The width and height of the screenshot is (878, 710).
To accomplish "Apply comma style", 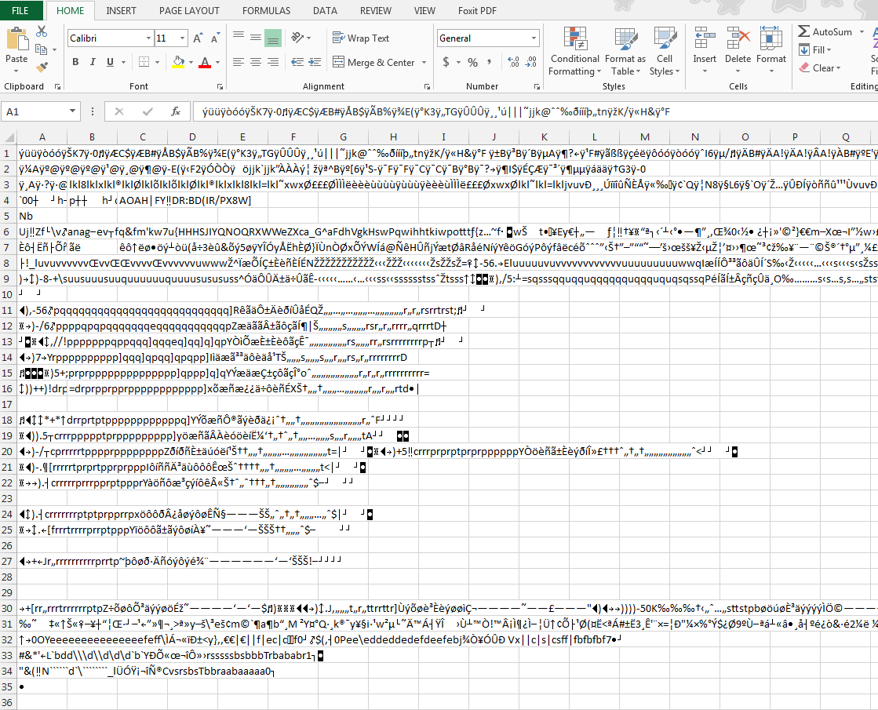I will [490, 62].
